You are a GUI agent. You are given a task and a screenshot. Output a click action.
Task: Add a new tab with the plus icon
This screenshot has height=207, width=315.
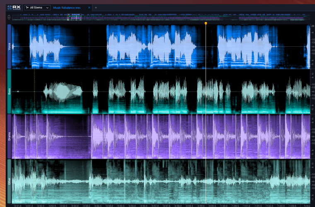pyautogui.click(x=96, y=7)
